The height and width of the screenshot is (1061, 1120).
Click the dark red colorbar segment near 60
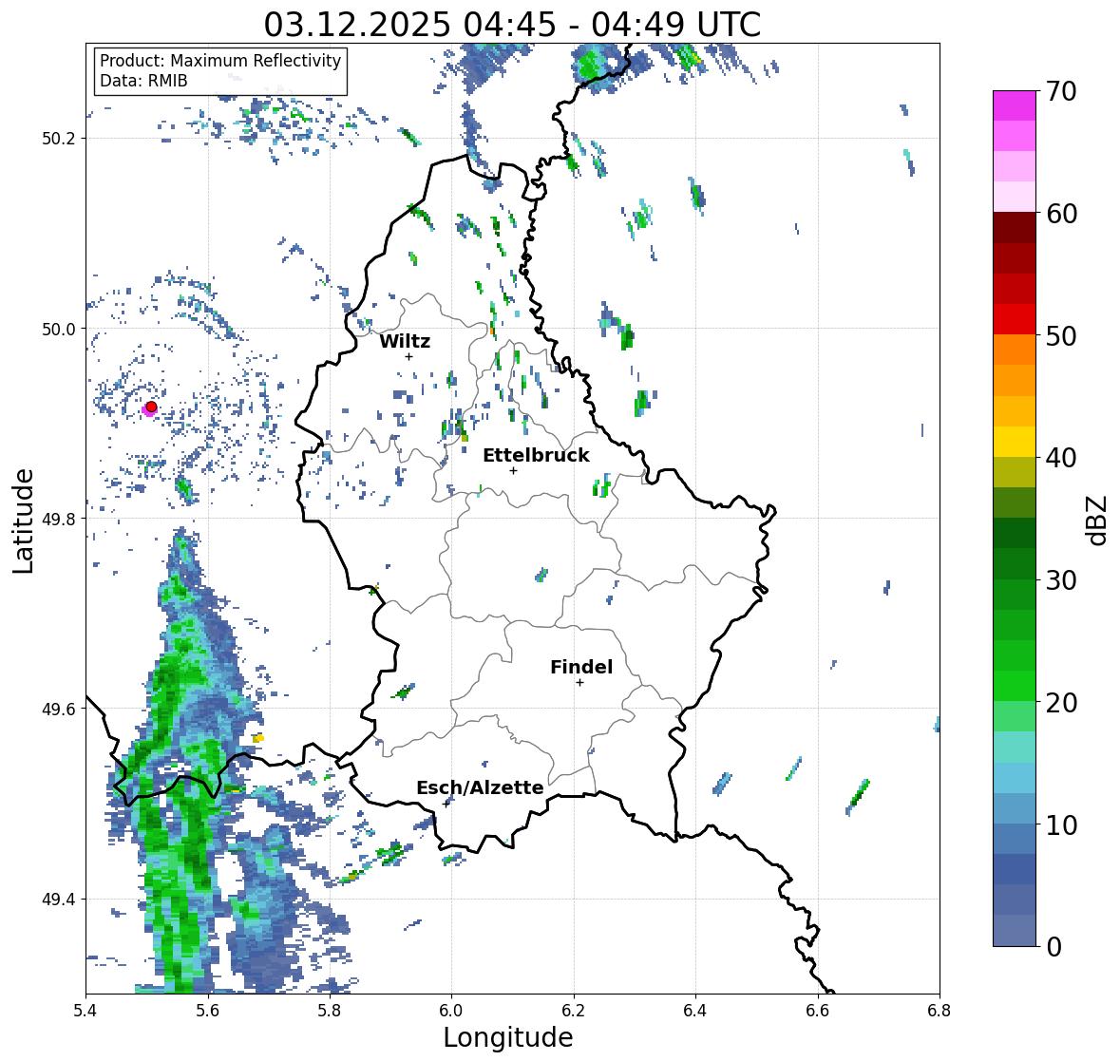pyautogui.click(x=1015, y=227)
